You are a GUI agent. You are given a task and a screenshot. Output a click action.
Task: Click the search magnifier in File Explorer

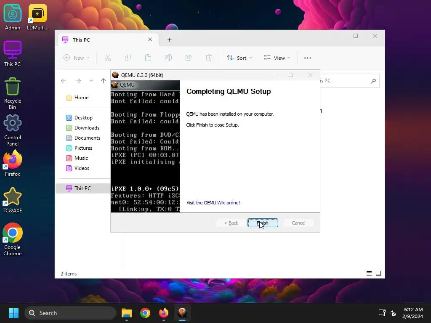tap(373, 81)
